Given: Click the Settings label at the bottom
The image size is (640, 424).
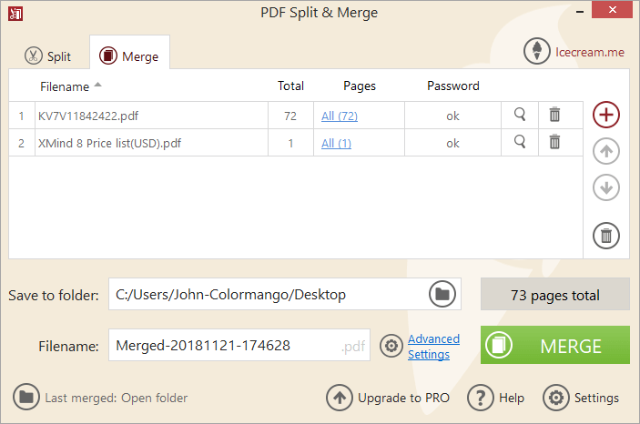Looking at the screenshot, I should [x=596, y=398].
